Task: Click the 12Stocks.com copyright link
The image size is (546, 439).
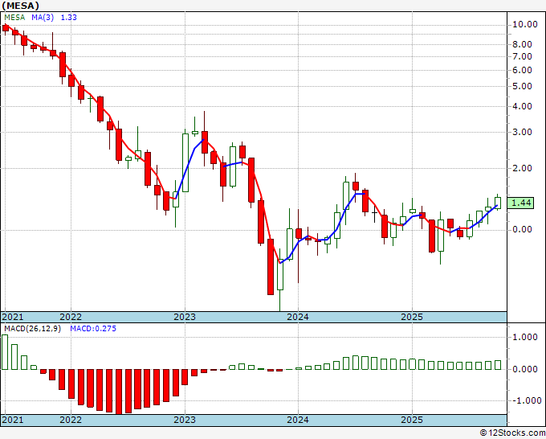Action: [512, 433]
